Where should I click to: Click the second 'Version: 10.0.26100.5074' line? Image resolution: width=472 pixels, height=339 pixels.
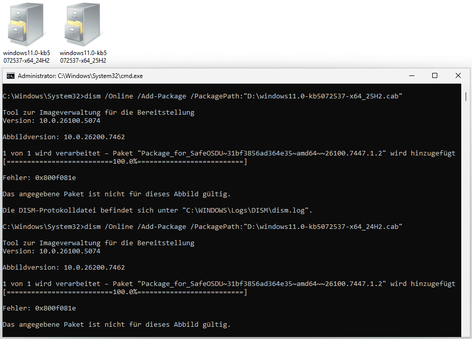pos(52,251)
